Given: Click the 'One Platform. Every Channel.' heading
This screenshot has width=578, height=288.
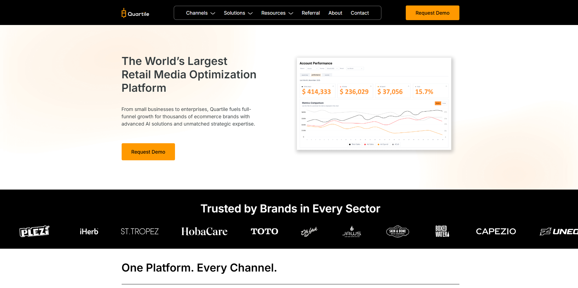Looking at the screenshot, I should (199, 268).
